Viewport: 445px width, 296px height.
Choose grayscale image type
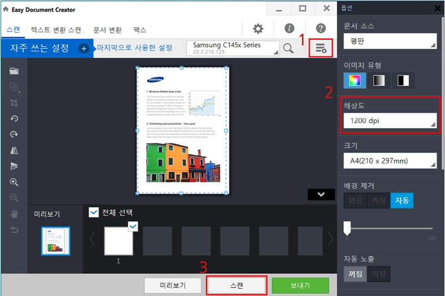point(379,80)
